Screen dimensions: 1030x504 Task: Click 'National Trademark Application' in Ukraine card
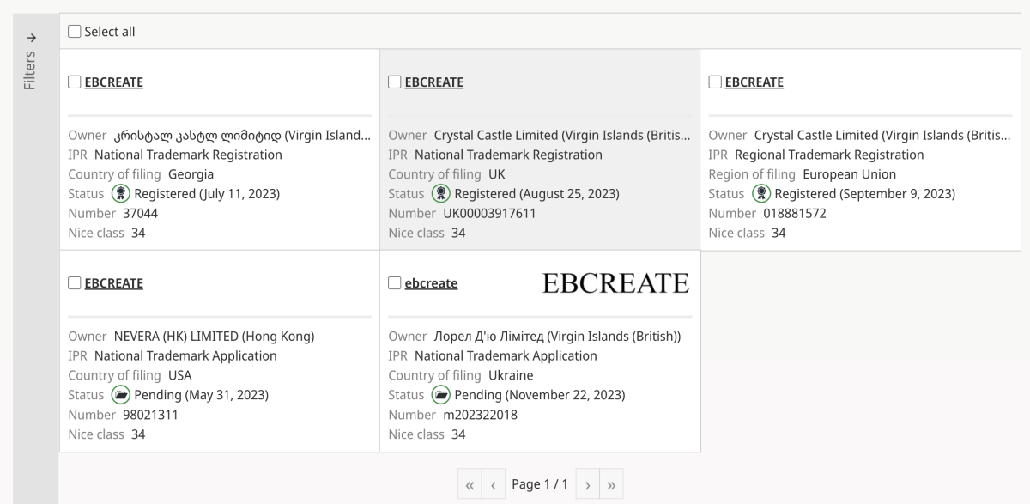tap(506, 356)
